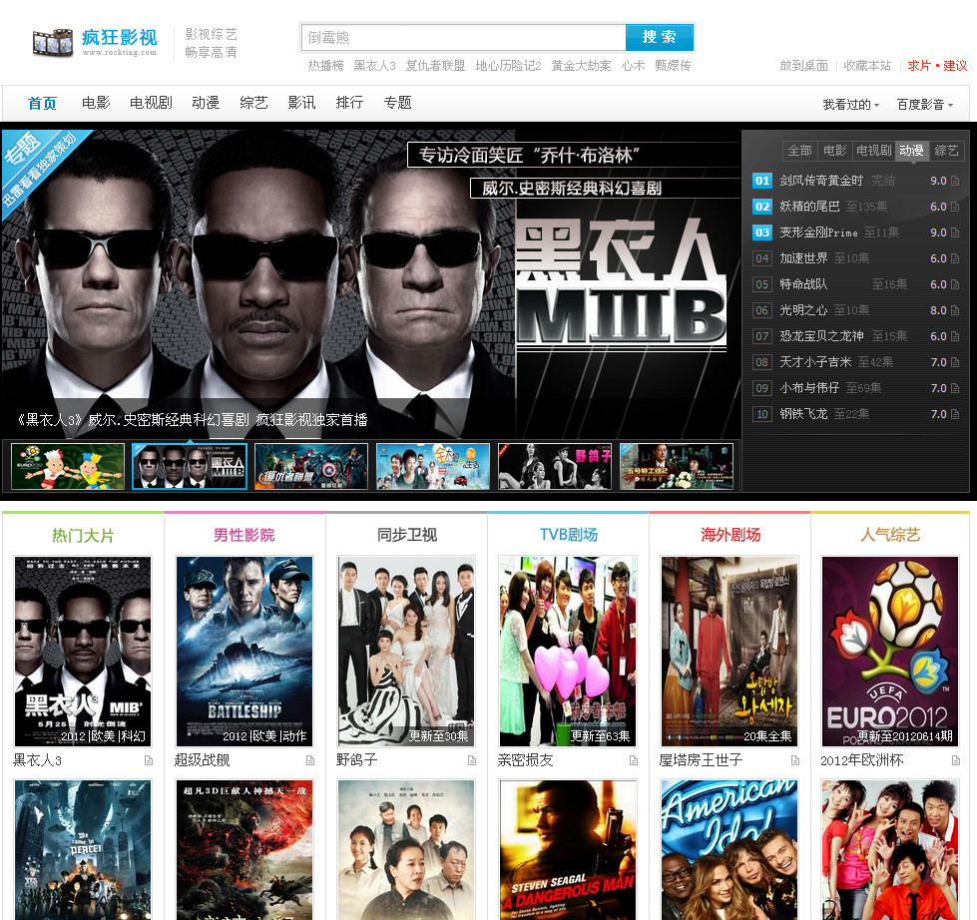This screenshot has width=977, height=920.
Task: Open detail icon beside 加速世界
Action: pos(955,258)
